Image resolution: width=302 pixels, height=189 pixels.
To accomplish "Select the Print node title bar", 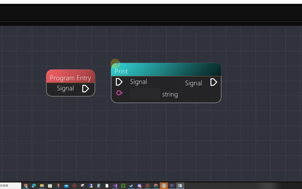I will coord(166,69).
